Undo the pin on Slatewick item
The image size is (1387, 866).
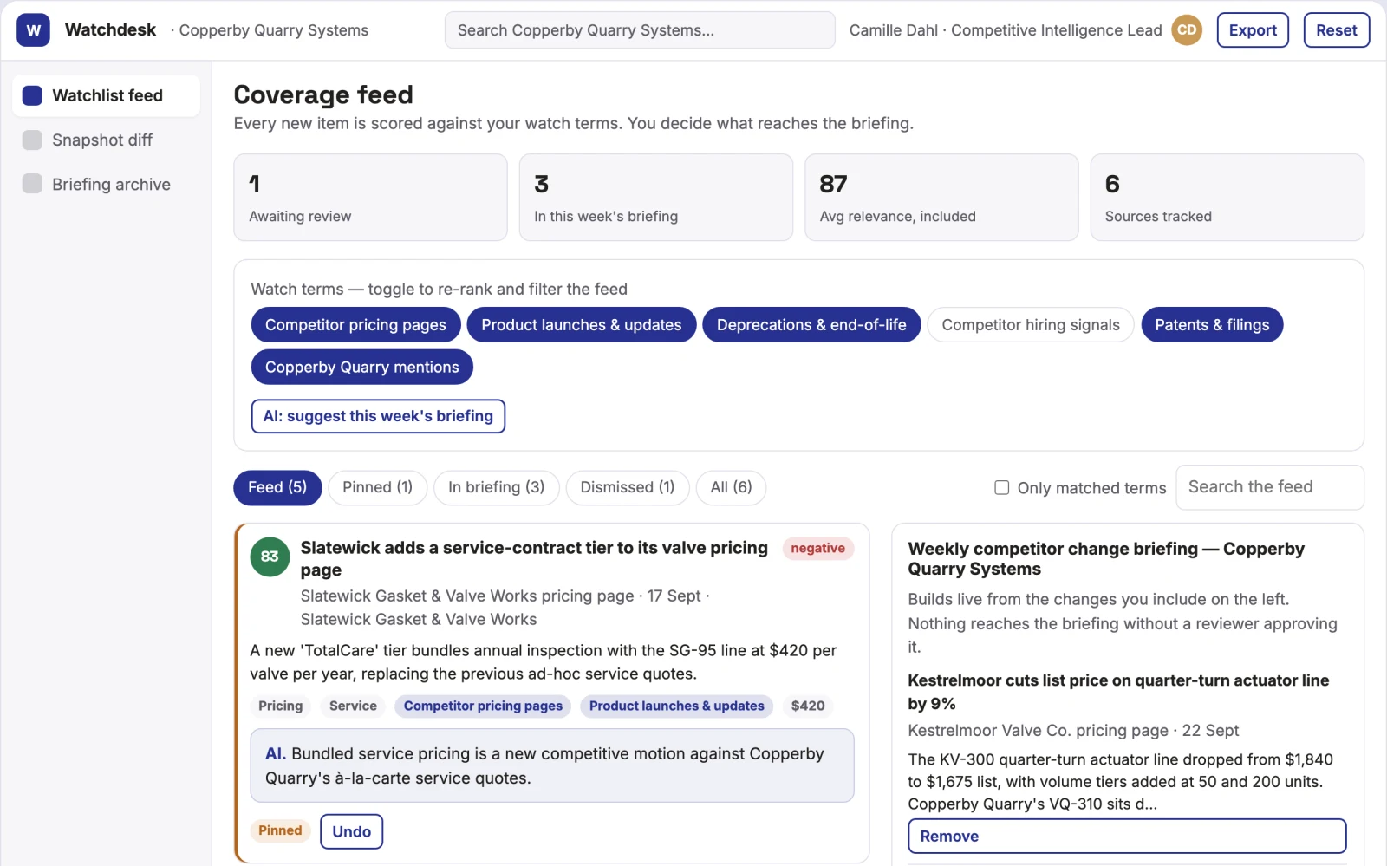(x=351, y=831)
